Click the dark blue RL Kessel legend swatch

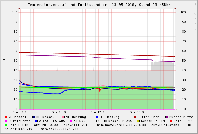click(x=33, y=117)
